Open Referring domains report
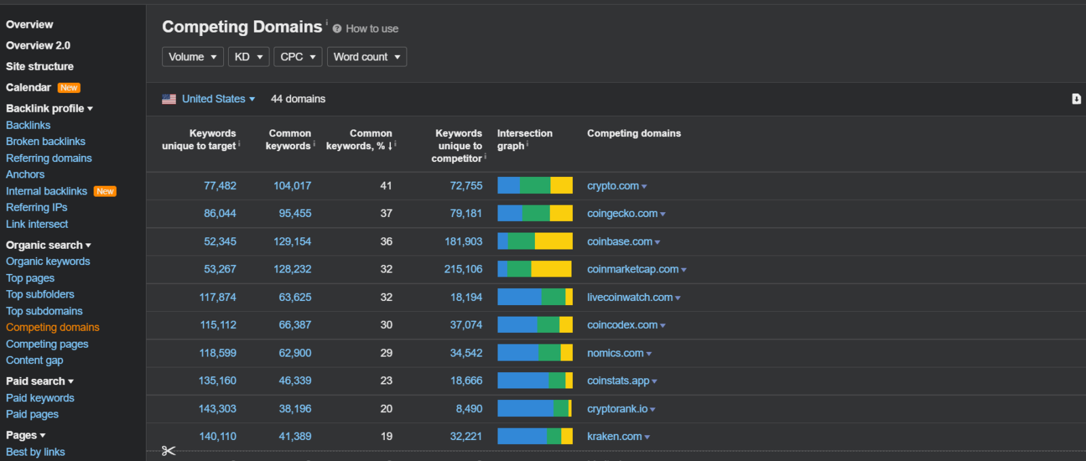This screenshot has height=461, width=1086. (49, 158)
